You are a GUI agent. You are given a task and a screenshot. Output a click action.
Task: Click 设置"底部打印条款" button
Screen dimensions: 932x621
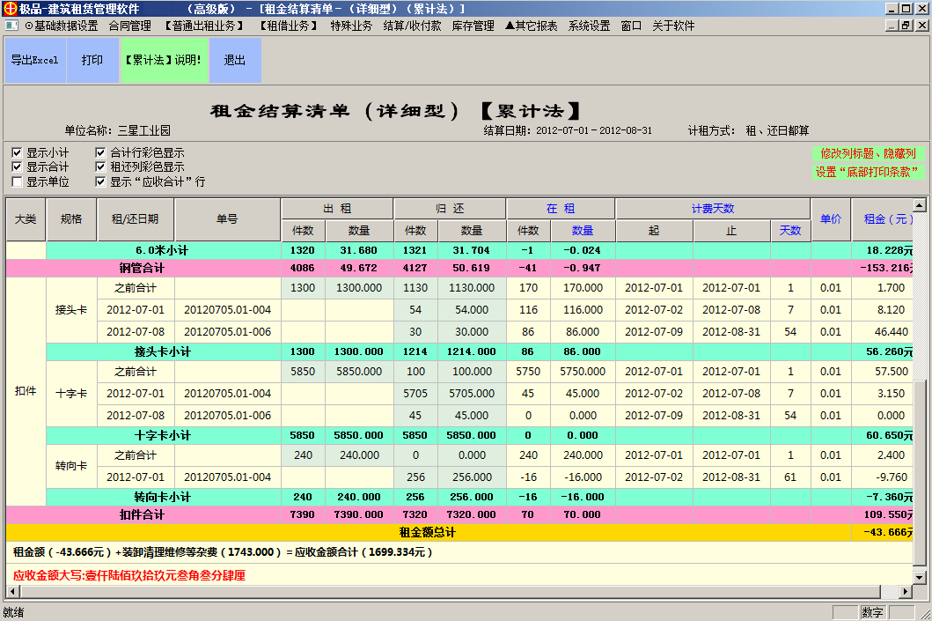(x=868, y=172)
